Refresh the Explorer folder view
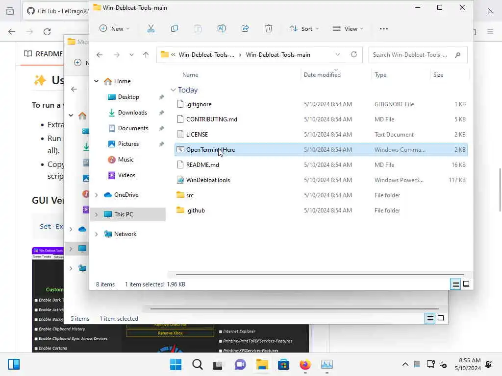The height and width of the screenshot is (376, 502). pos(354,54)
